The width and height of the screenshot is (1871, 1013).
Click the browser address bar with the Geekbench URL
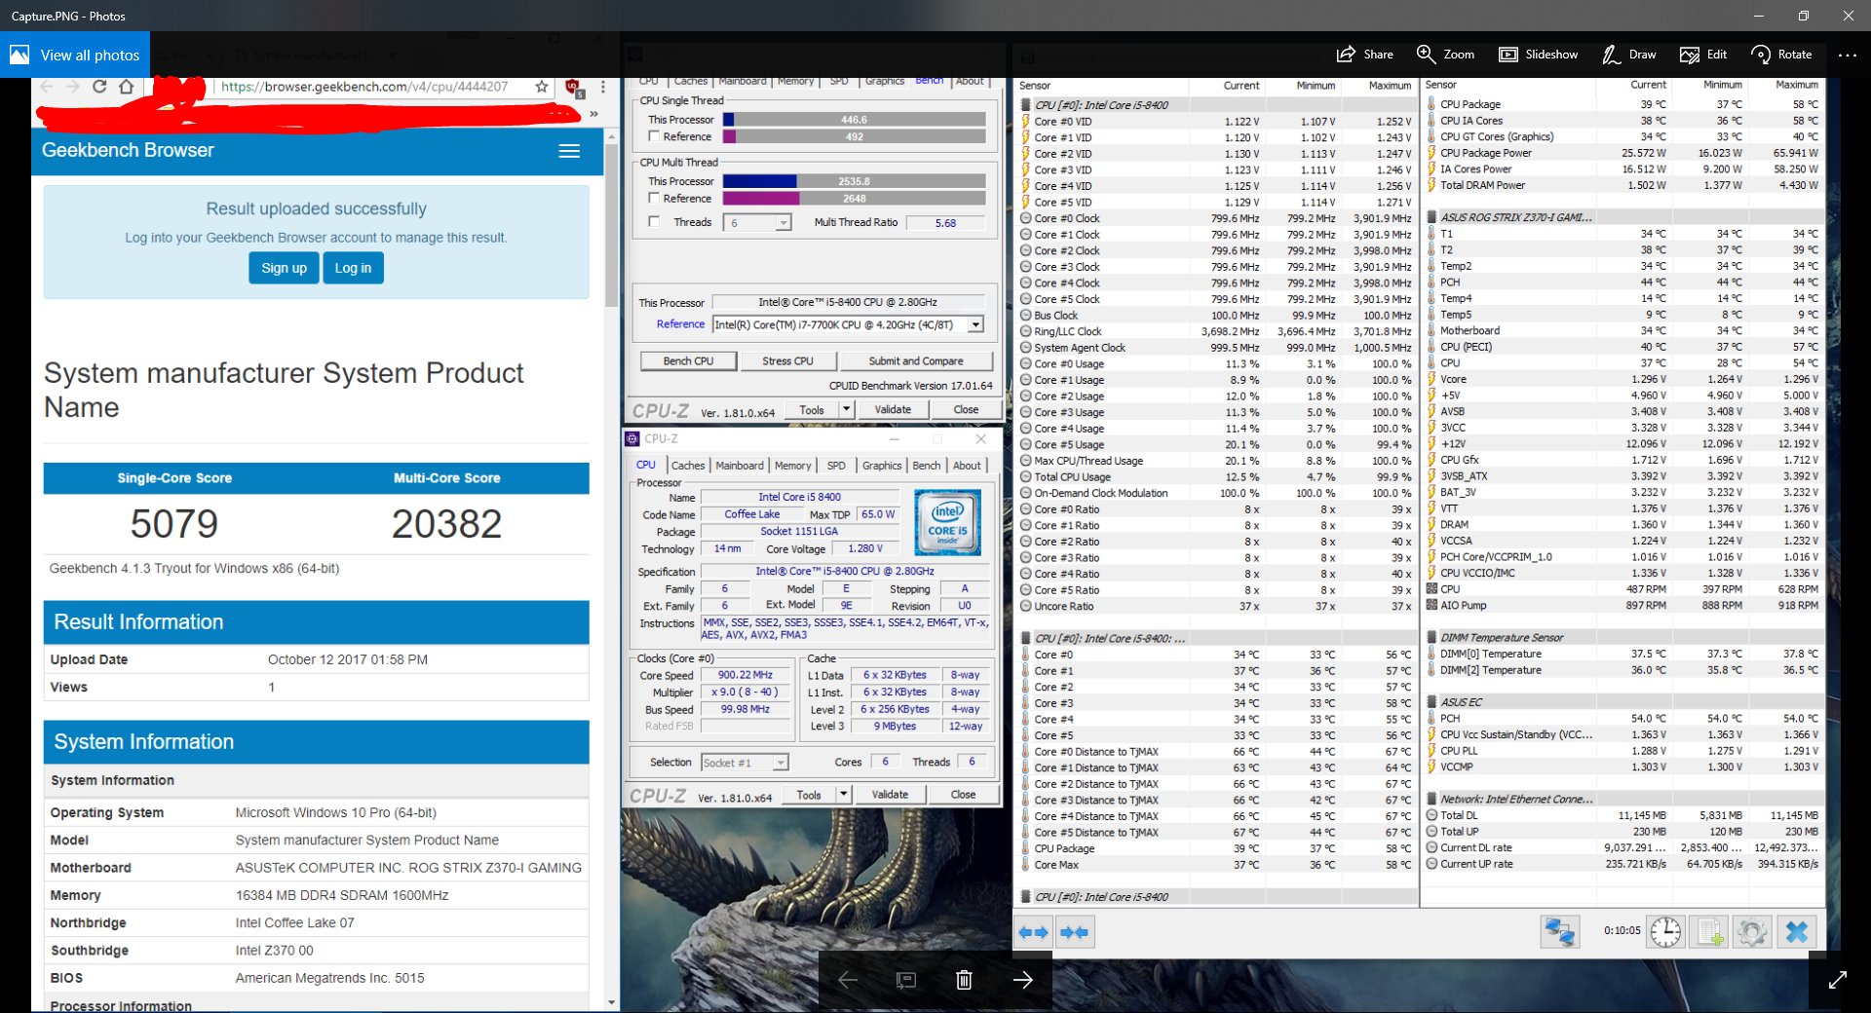pyautogui.click(x=365, y=87)
